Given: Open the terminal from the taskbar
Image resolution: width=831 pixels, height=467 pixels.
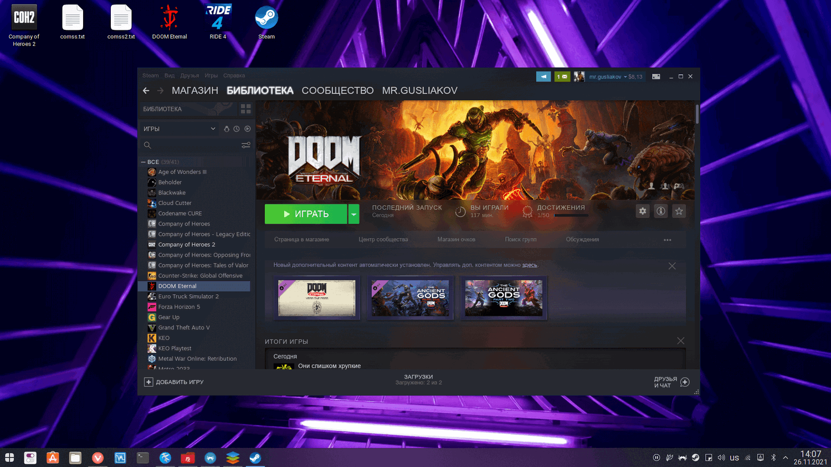Looking at the screenshot, I should [143, 458].
